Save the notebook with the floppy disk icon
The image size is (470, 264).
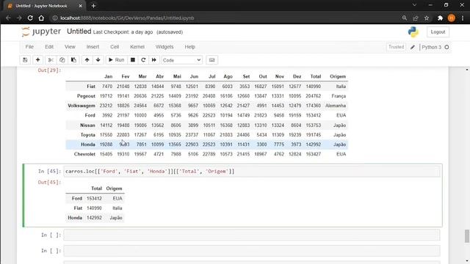(25, 60)
